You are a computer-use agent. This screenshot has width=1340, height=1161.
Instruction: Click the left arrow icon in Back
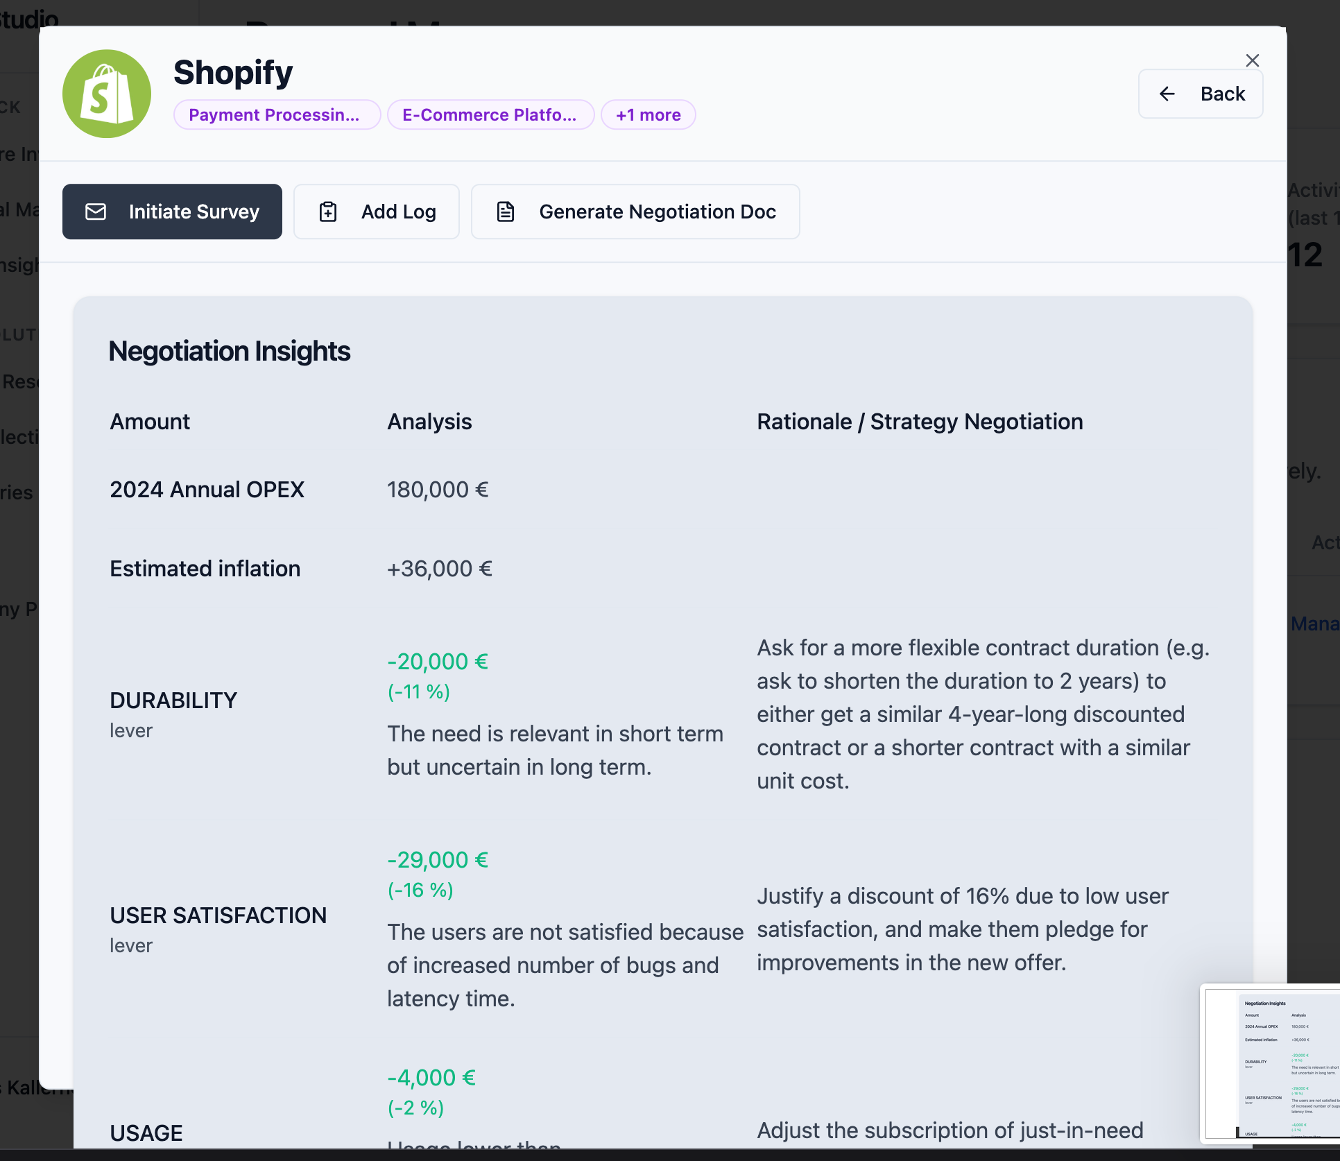pos(1167,94)
